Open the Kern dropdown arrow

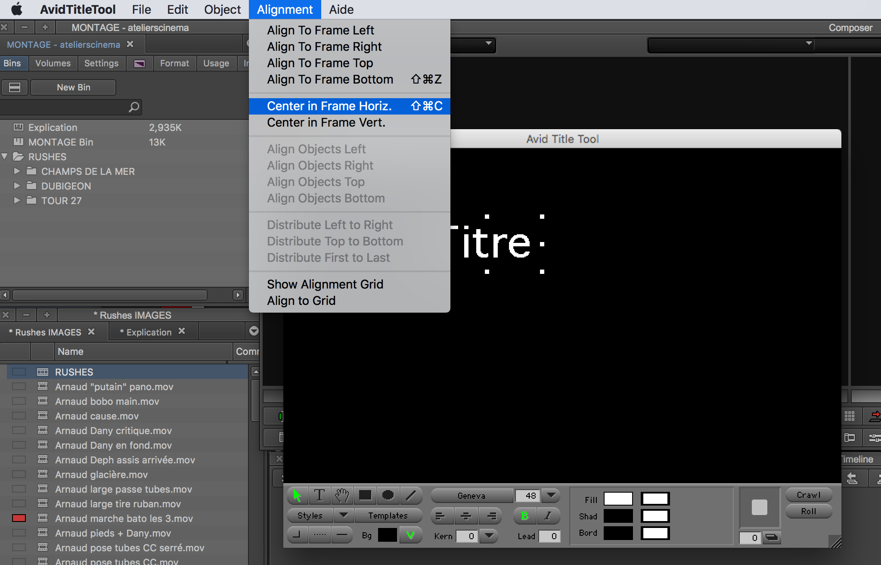pyautogui.click(x=488, y=536)
